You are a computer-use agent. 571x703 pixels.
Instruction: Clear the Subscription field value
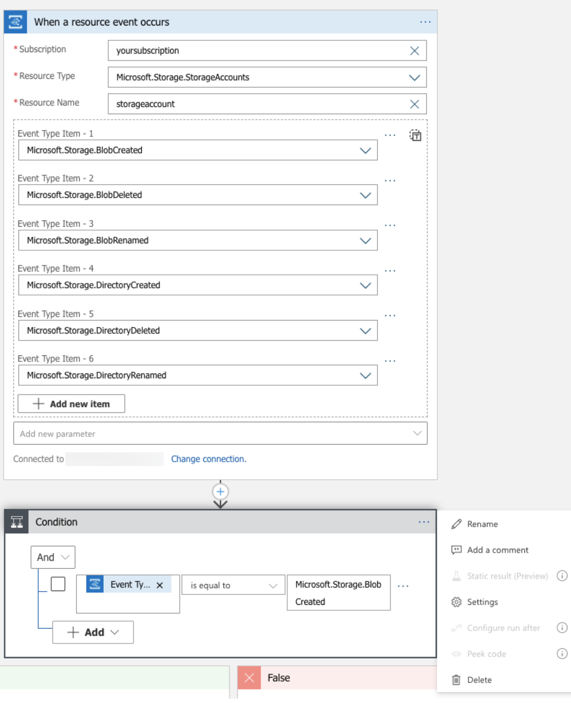pyautogui.click(x=414, y=51)
